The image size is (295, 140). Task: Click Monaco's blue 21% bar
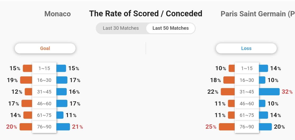63,127
